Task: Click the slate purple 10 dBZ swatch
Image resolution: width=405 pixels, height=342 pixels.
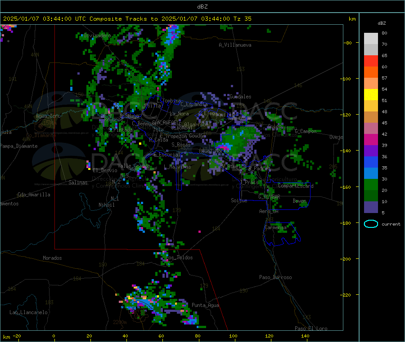Action: (x=371, y=207)
